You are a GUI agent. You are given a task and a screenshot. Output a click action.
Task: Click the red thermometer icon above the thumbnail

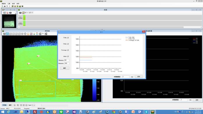click(x=8, y=13)
